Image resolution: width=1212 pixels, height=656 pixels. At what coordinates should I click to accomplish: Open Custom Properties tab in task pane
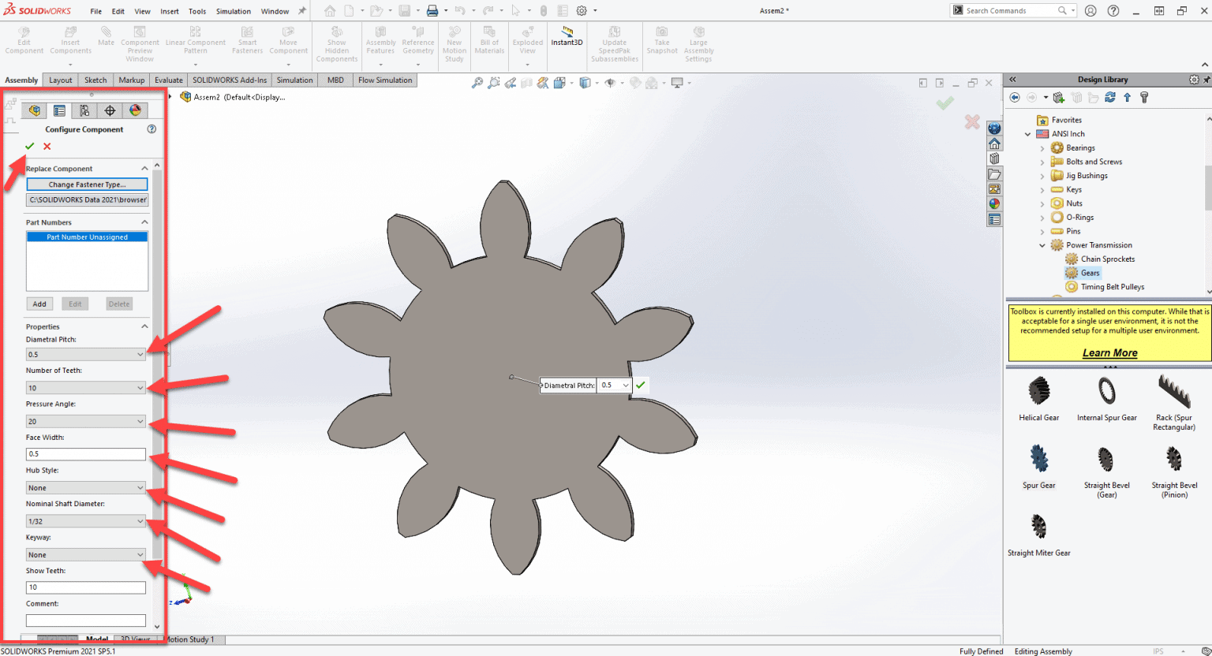994,220
